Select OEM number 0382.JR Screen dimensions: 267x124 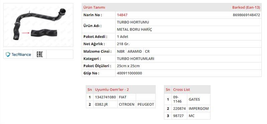coord(105,104)
